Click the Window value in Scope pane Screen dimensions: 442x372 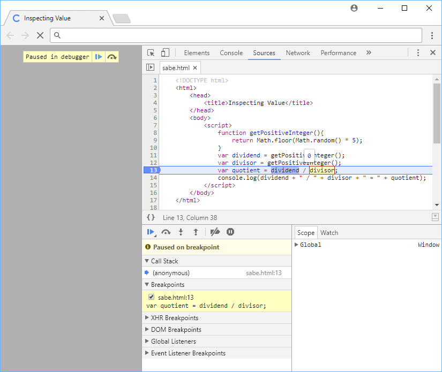point(429,245)
